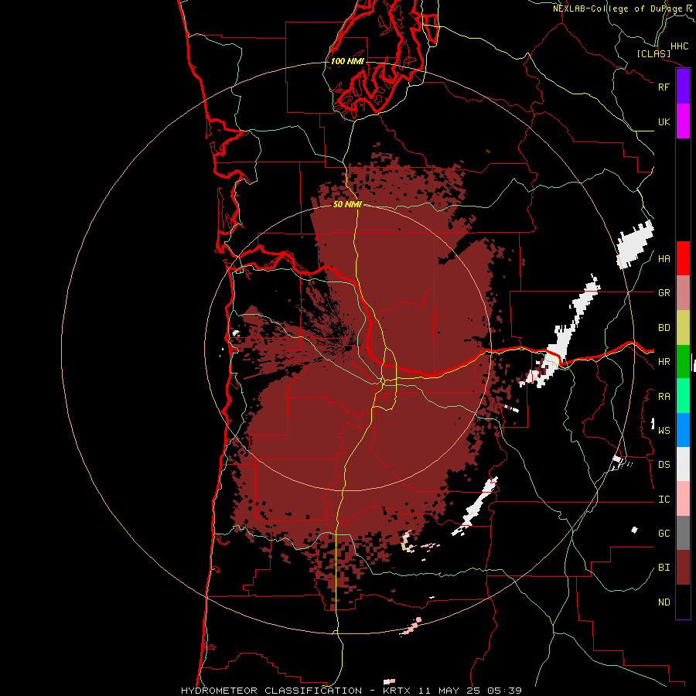Click the magenta UK legend color swatch
696x696 pixels.
click(x=683, y=121)
